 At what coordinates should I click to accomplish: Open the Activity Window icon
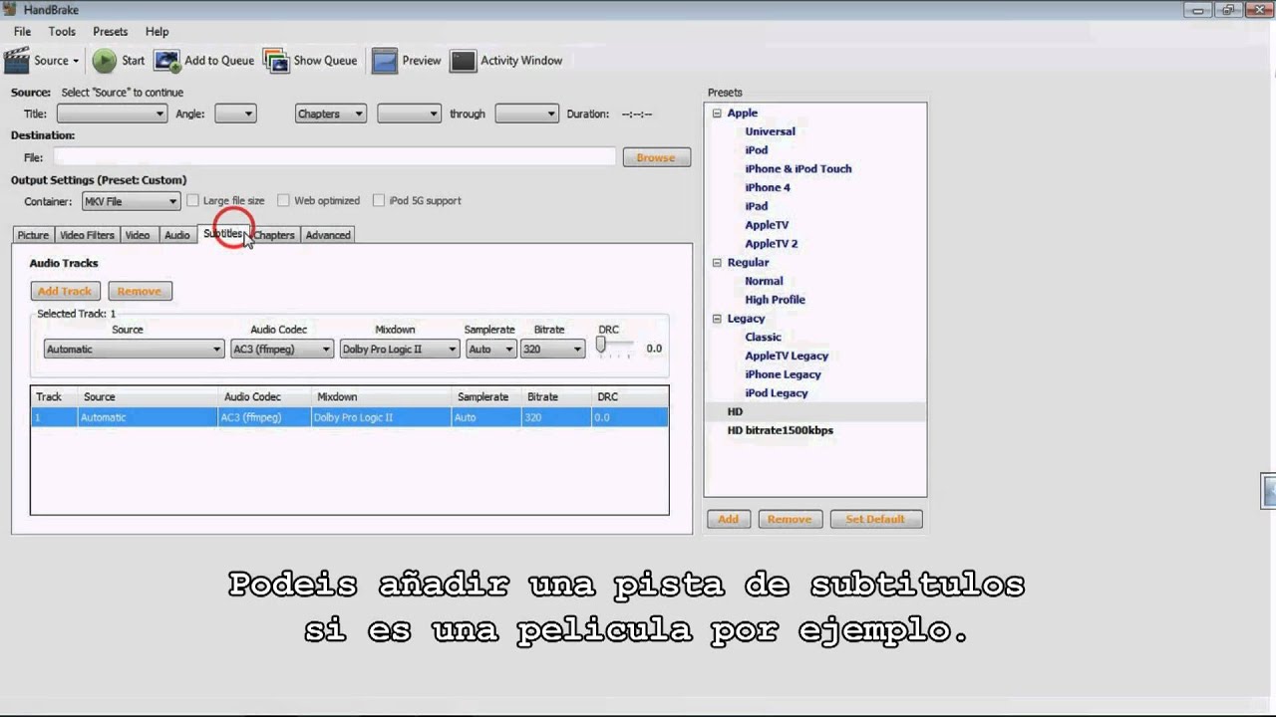click(x=463, y=61)
